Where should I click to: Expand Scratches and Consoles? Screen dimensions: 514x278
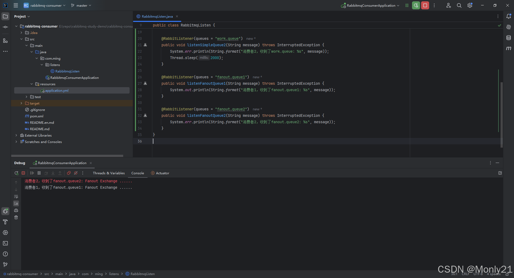tap(16, 142)
